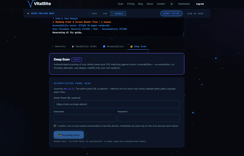The width and height of the screenshot is (244, 156).
Task: Click the lightning bolt Admin Preview icon
Action: pos(28,13)
